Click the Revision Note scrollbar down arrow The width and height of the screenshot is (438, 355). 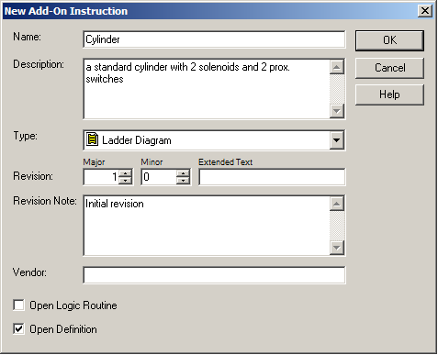(x=337, y=248)
